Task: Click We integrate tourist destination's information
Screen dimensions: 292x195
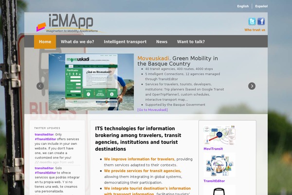Action: pyautogui.click(x=147, y=191)
